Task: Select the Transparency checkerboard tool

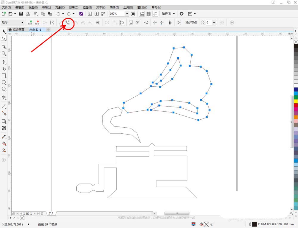Action: [4, 128]
